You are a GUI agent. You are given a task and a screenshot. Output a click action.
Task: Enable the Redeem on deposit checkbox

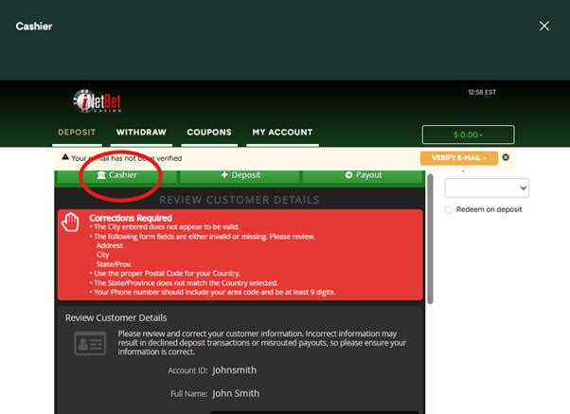coord(450,209)
